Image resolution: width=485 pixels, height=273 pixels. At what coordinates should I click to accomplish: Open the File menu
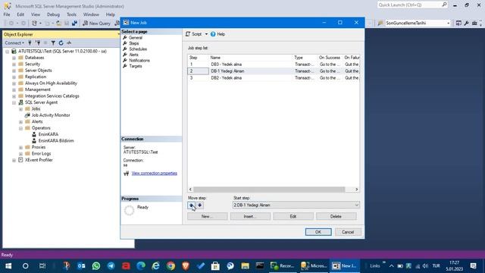(x=7, y=14)
